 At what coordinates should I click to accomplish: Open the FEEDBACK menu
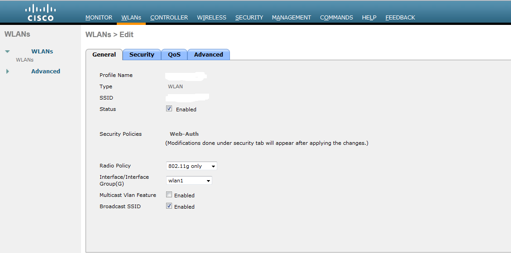[x=400, y=18]
